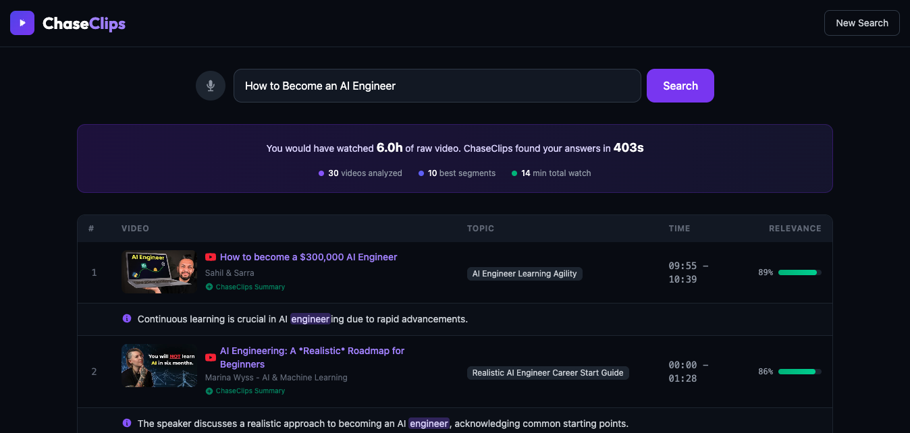The height and width of the screenshot is (433, 910).
Task: Click the ChaseClips play logo icon
Action: point(22,23)
